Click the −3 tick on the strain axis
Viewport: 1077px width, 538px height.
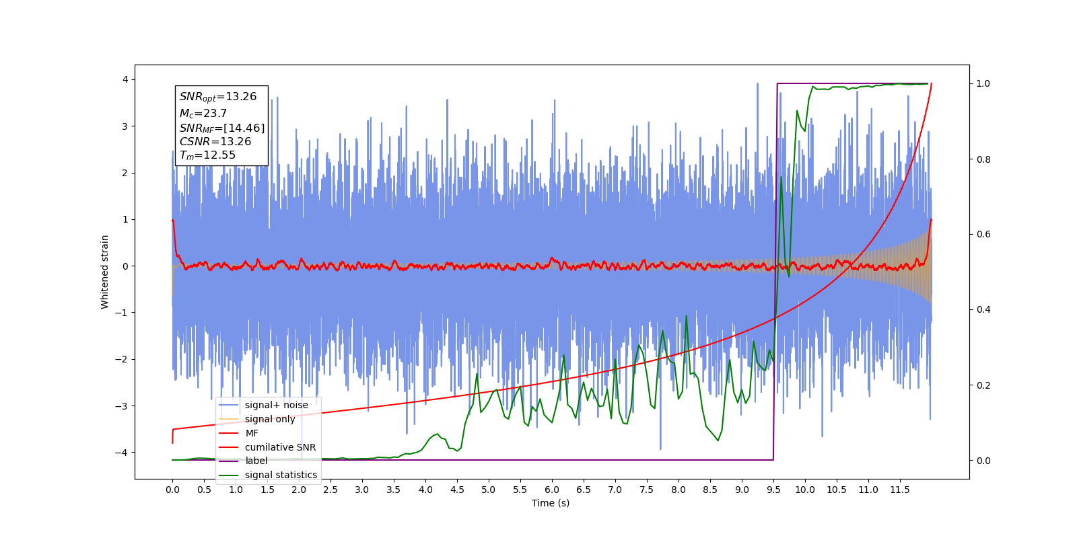122,406
